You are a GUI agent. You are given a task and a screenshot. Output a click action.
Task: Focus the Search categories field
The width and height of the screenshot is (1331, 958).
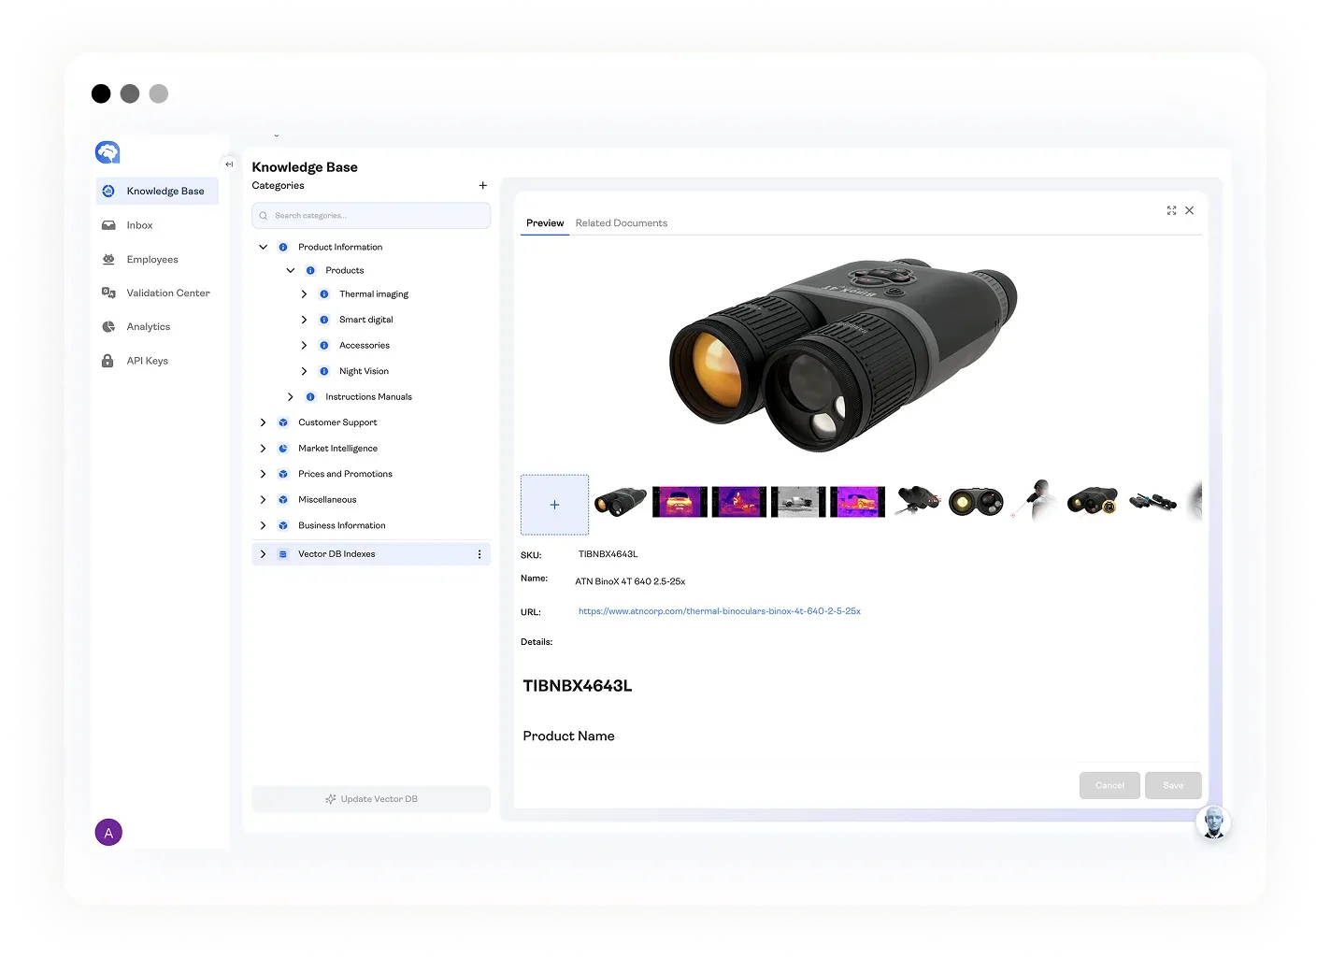(x=371, y=215)
